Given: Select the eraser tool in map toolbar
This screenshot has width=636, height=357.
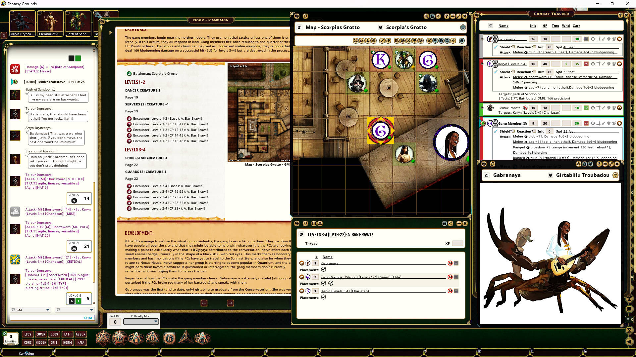Looking at the screenshot, I should point(388,41).
